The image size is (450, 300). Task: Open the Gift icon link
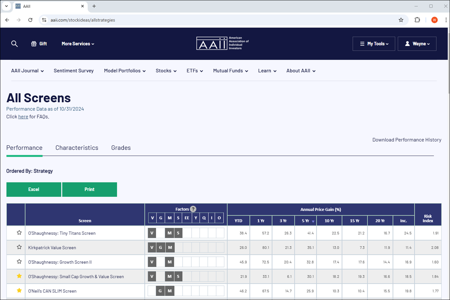pyautogui.click(x=39, y=44)
